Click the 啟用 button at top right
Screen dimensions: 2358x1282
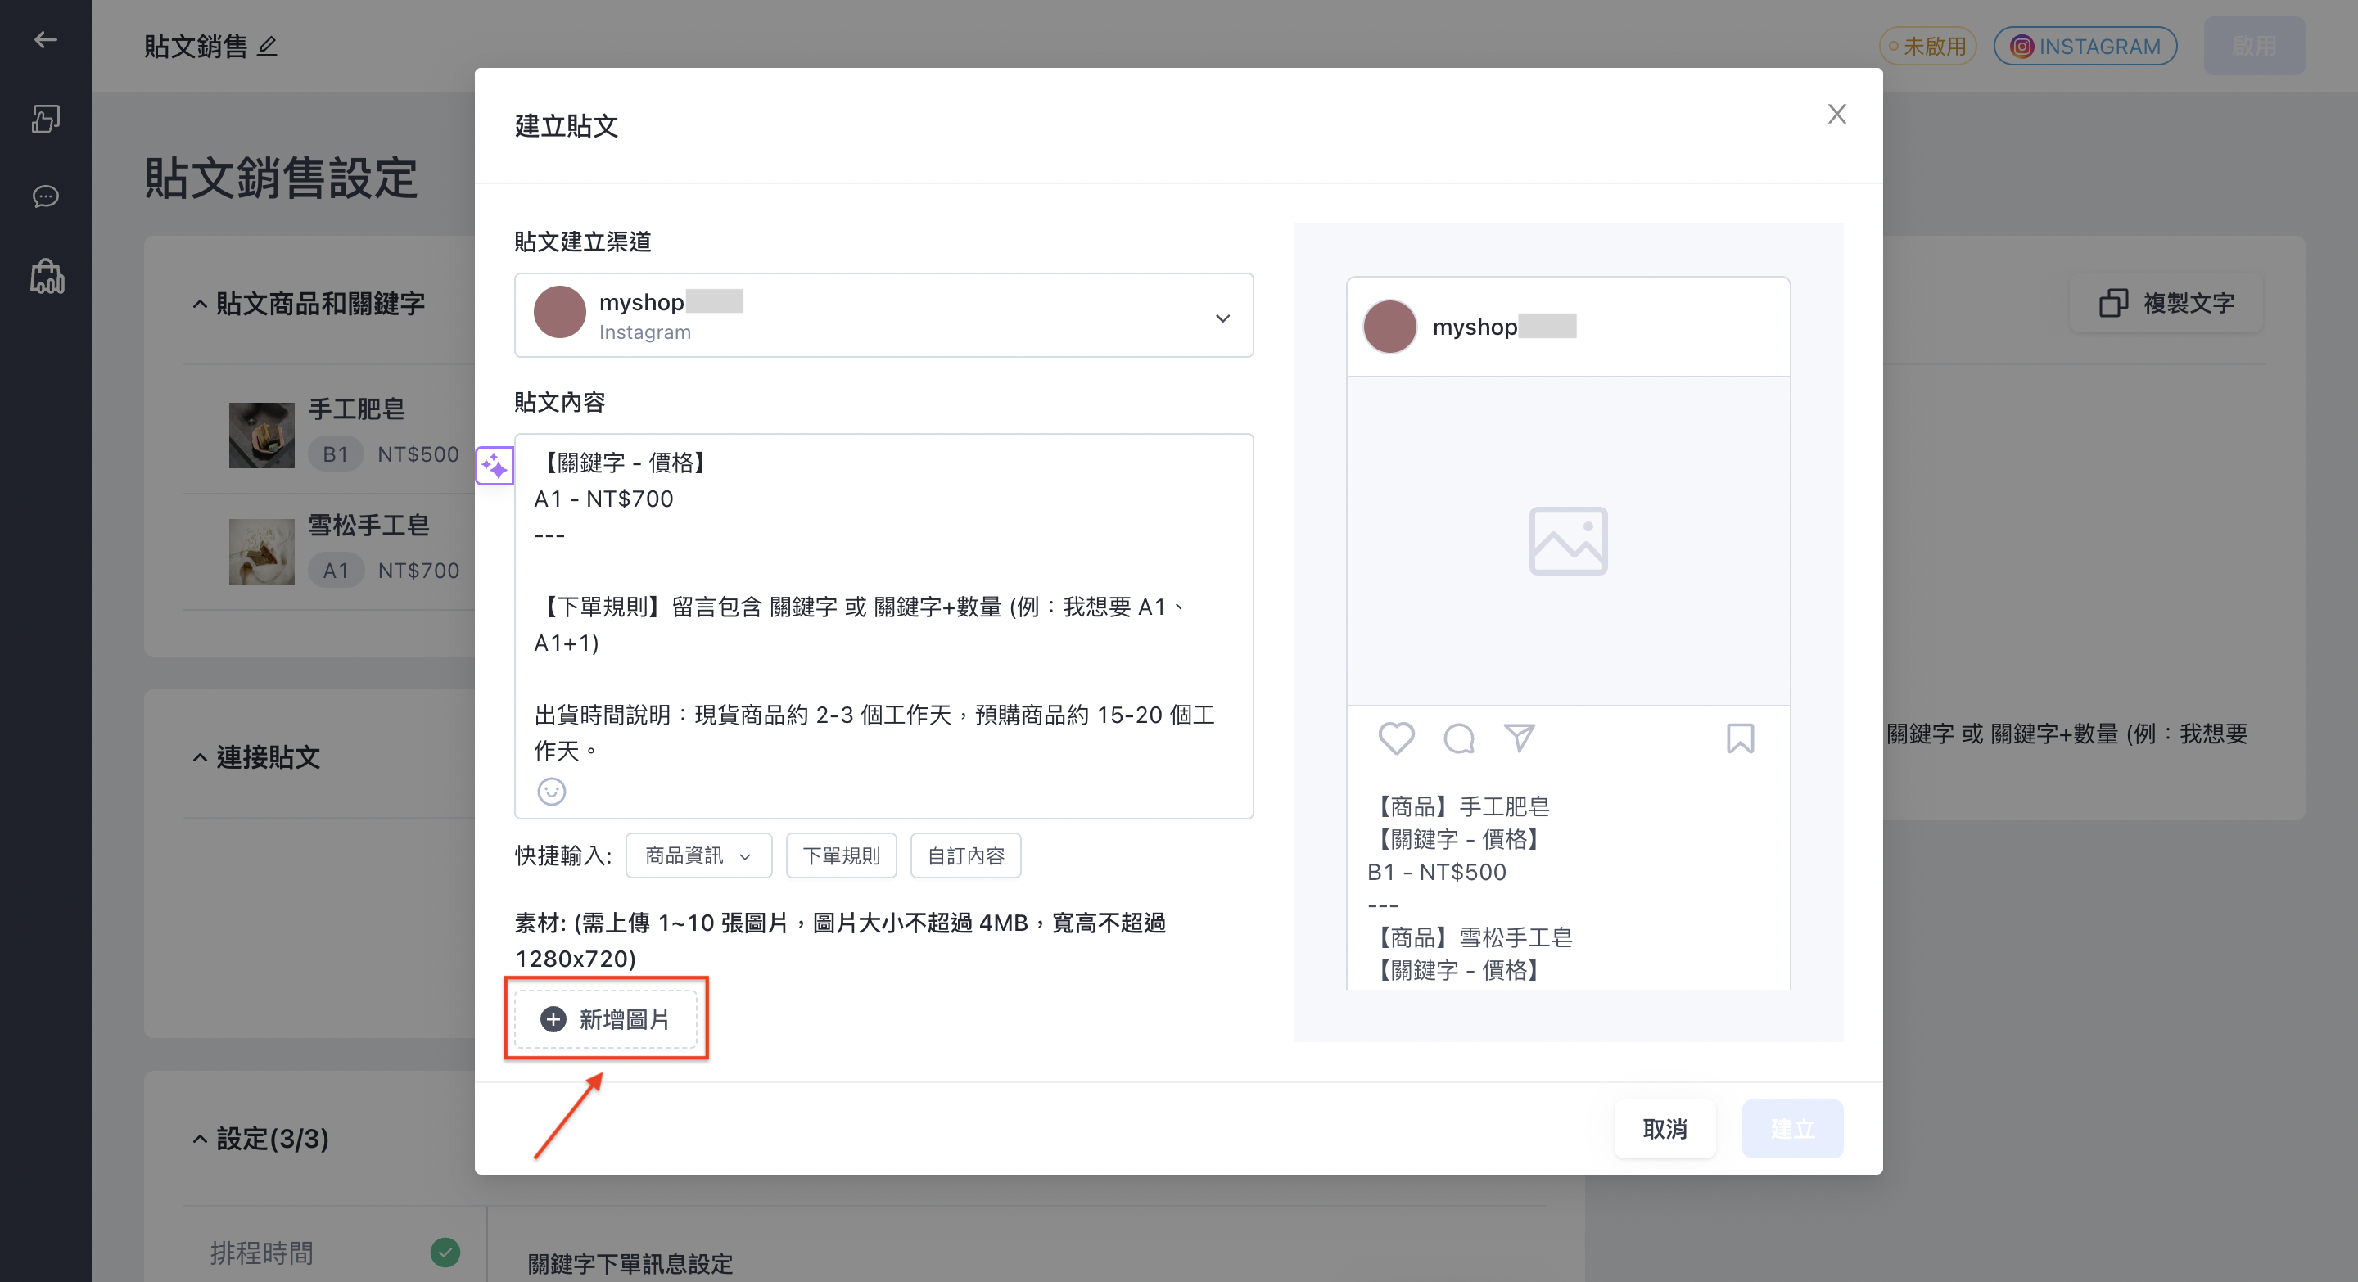click(2254, 46)
